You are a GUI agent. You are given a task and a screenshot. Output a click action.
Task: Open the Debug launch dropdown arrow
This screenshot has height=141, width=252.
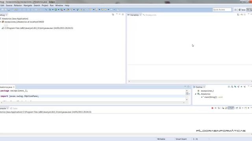[53, 10]
